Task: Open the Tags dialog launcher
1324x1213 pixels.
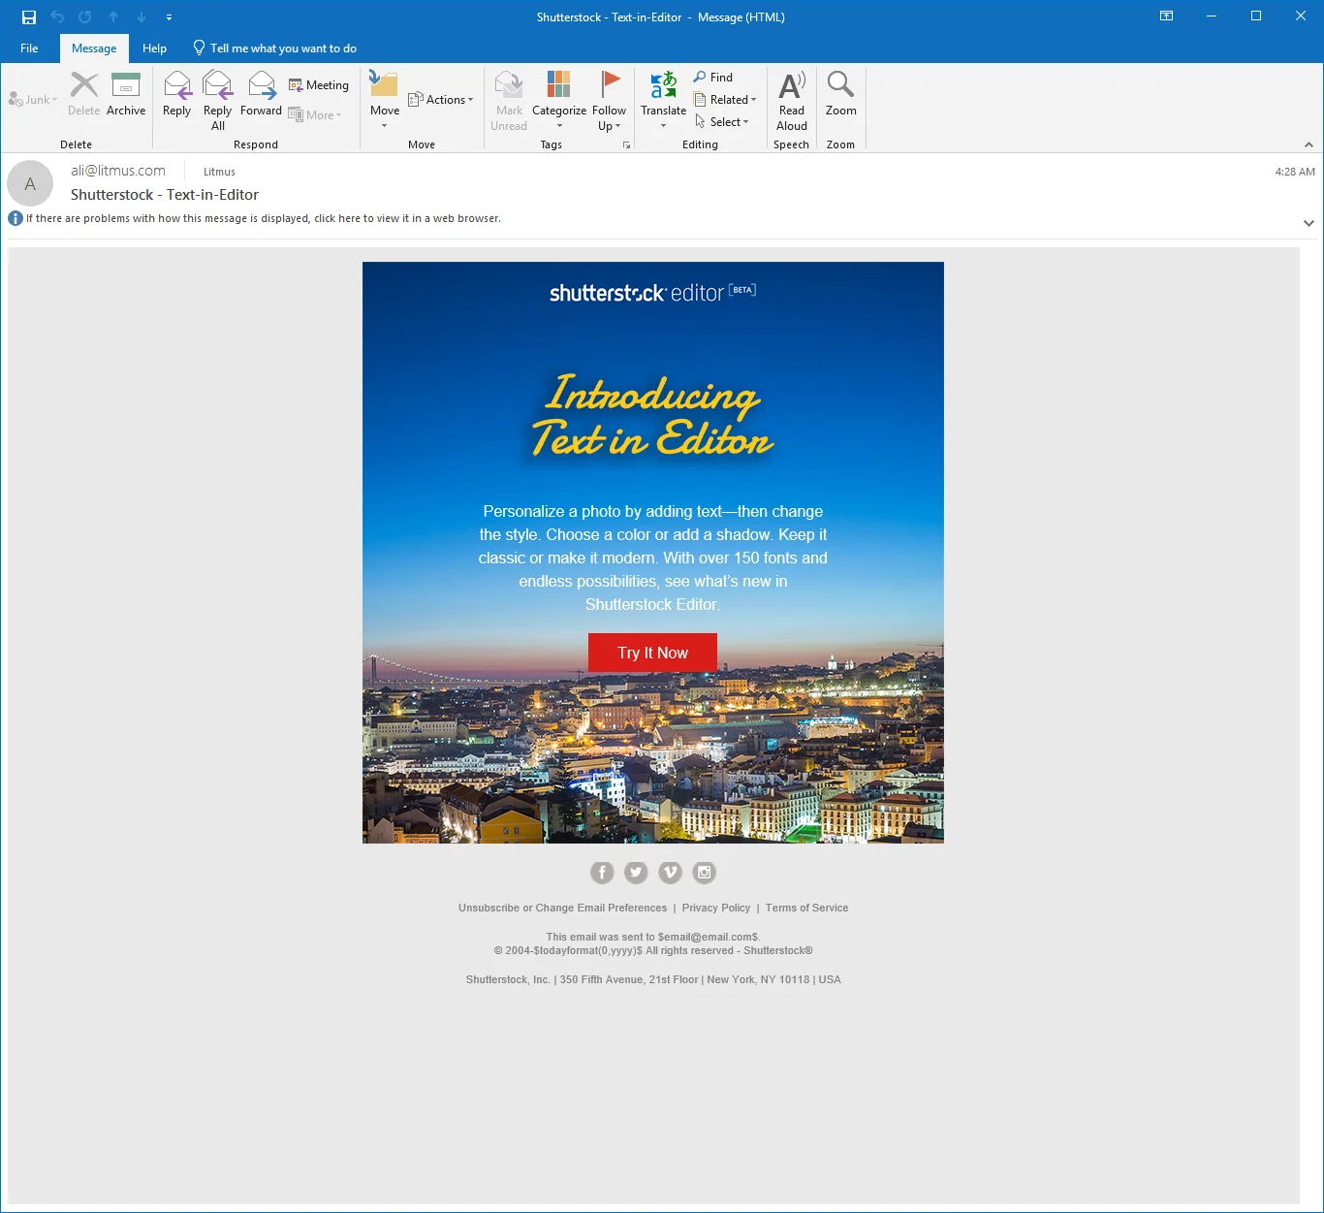Action: pyautogui.click(x=626, y=145)
